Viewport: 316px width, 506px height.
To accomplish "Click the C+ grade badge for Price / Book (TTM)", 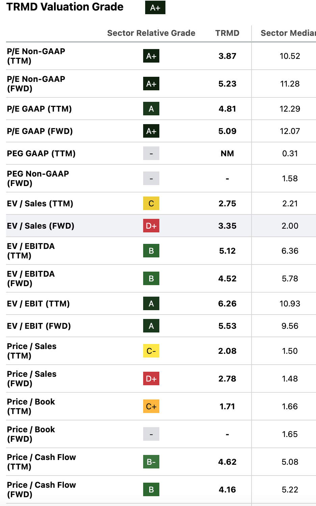I will (151, 407).
